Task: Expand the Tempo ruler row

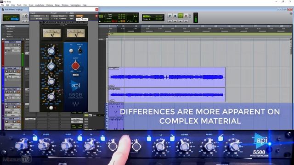Action: pos(4,34)
